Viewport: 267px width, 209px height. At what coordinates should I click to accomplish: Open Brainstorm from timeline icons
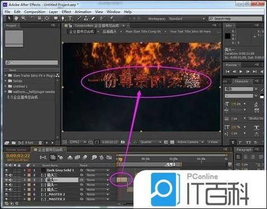(x=94, y=157)
